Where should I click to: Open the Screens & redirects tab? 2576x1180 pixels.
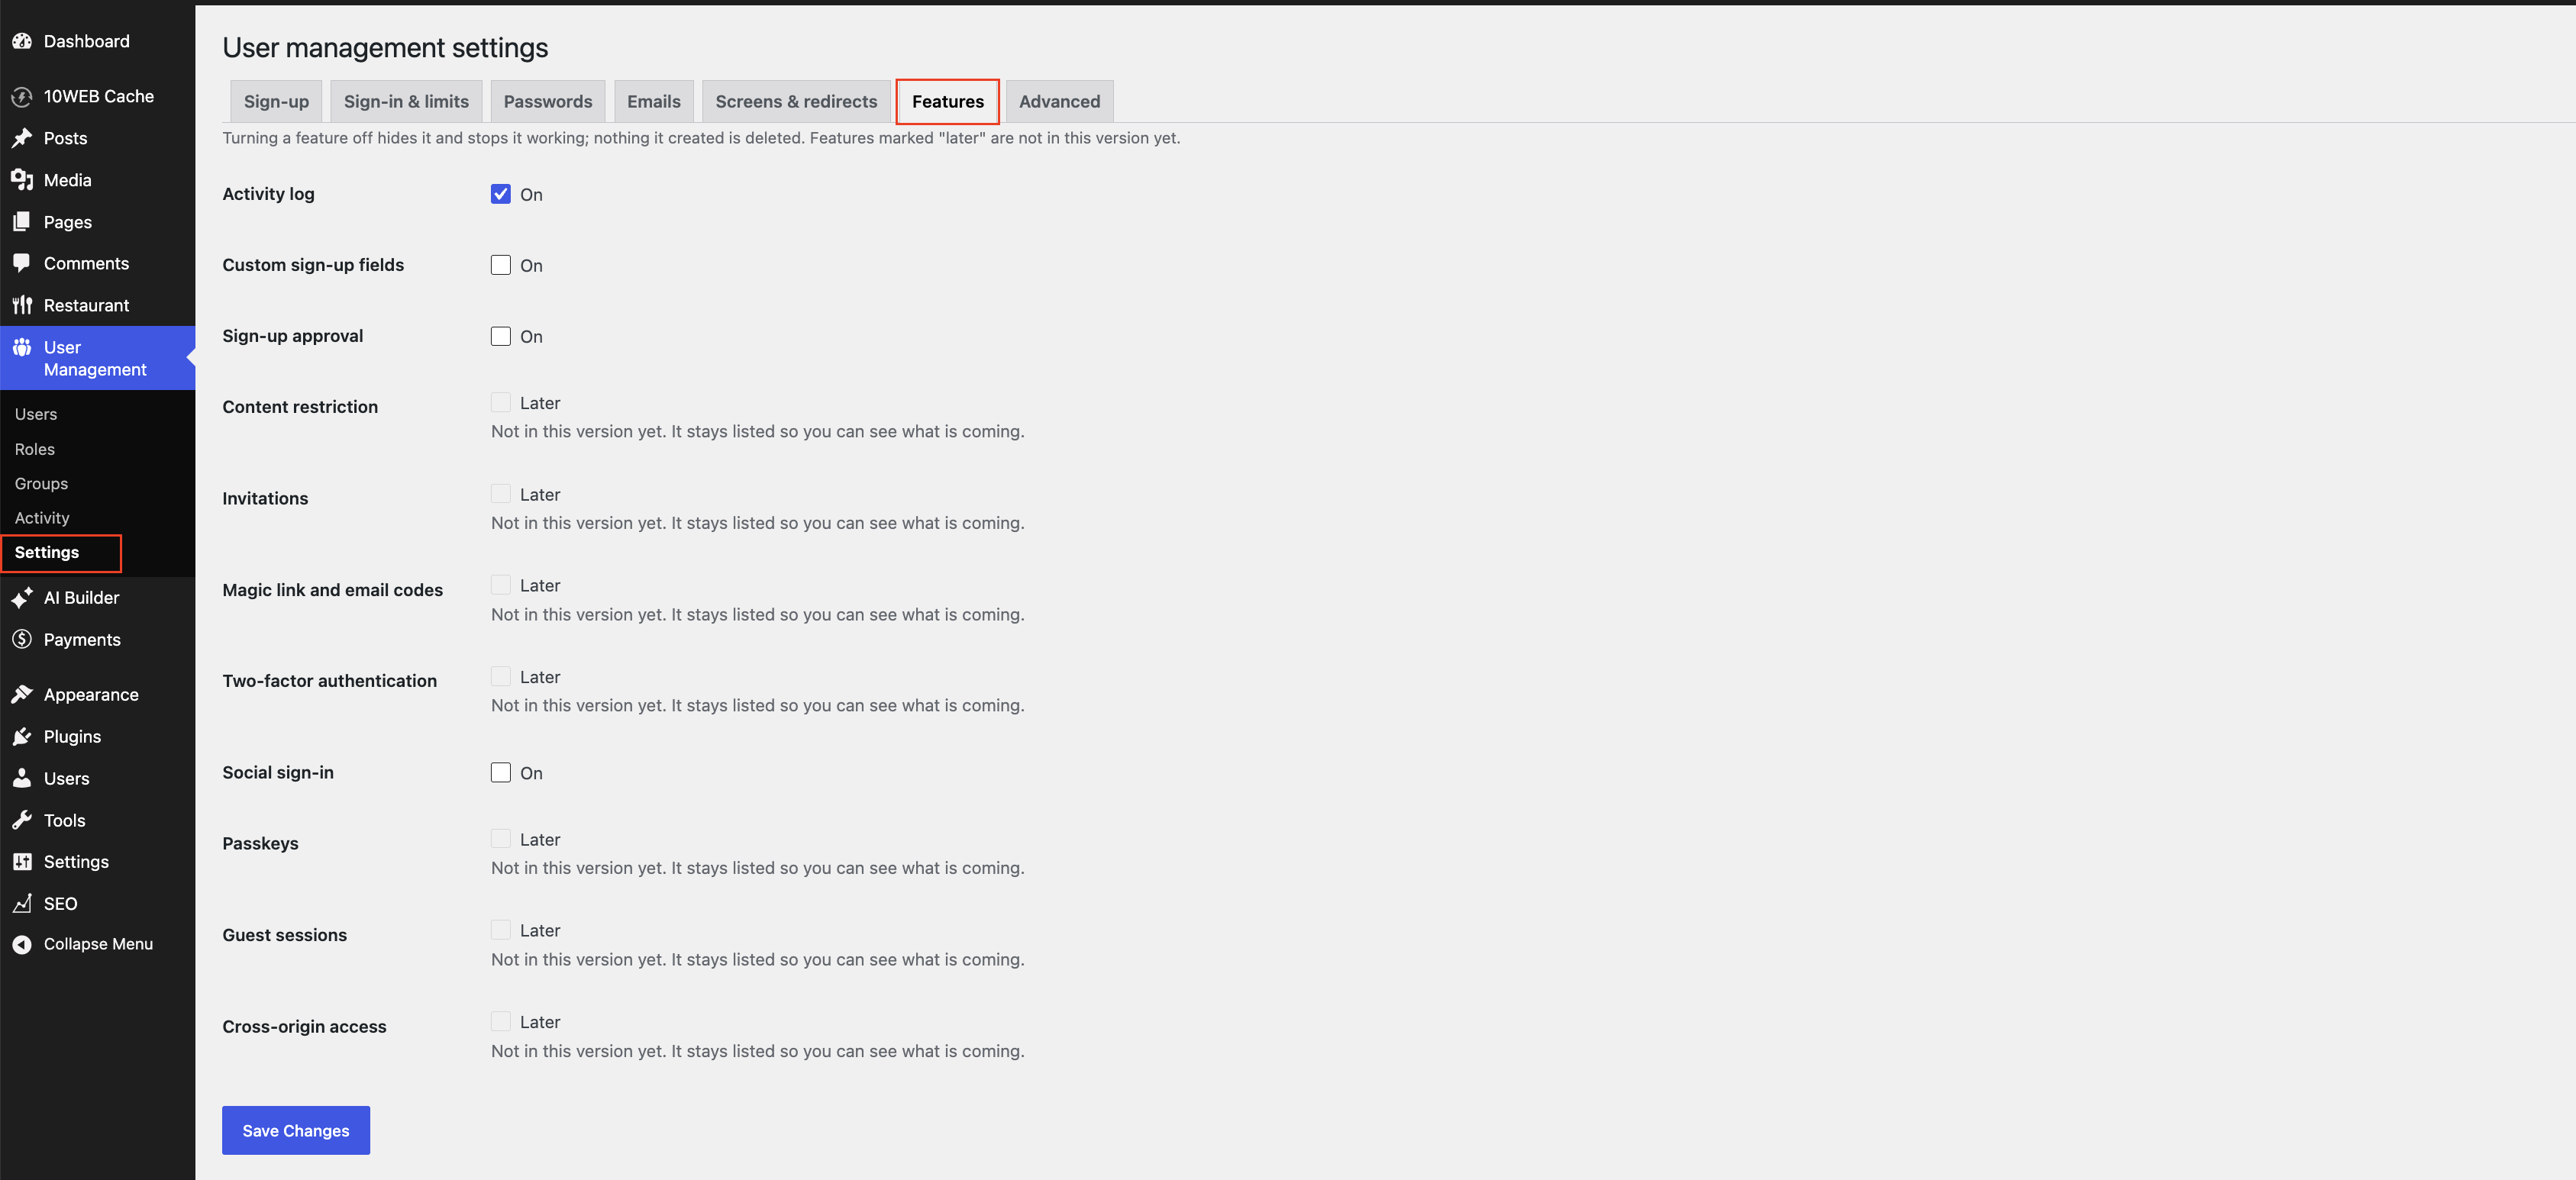[796, 101]
